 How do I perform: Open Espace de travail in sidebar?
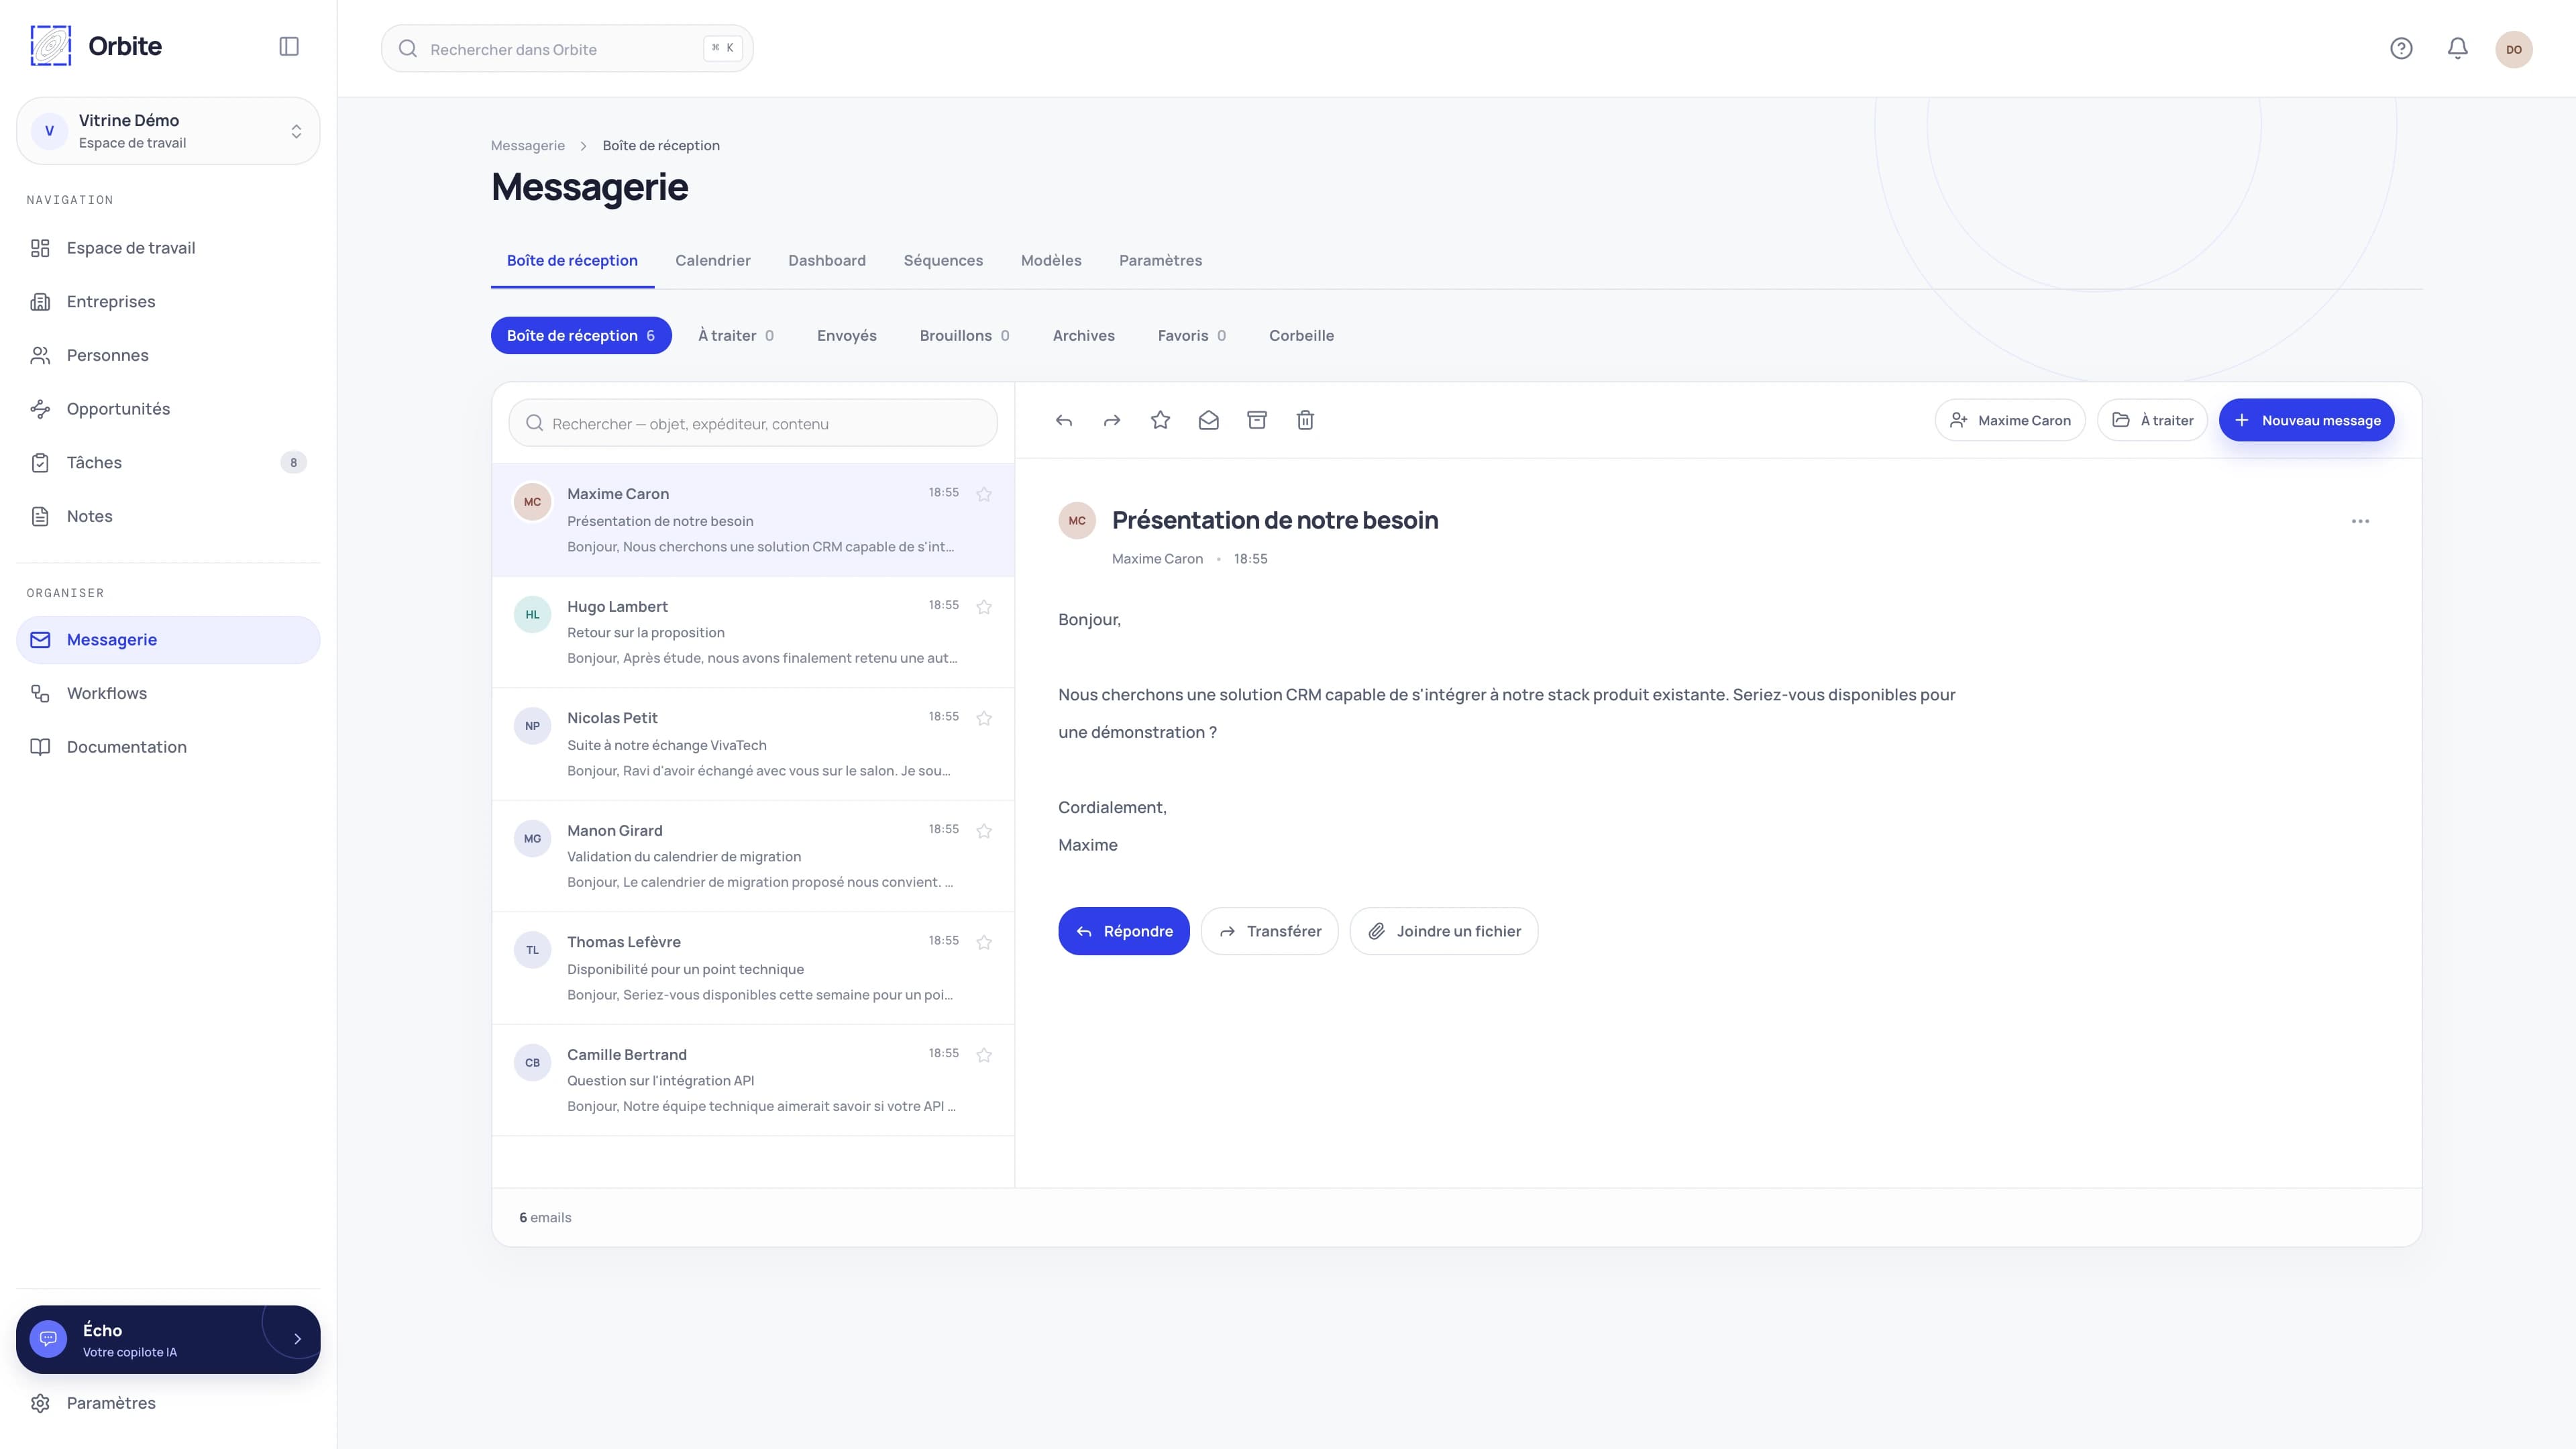168,248
